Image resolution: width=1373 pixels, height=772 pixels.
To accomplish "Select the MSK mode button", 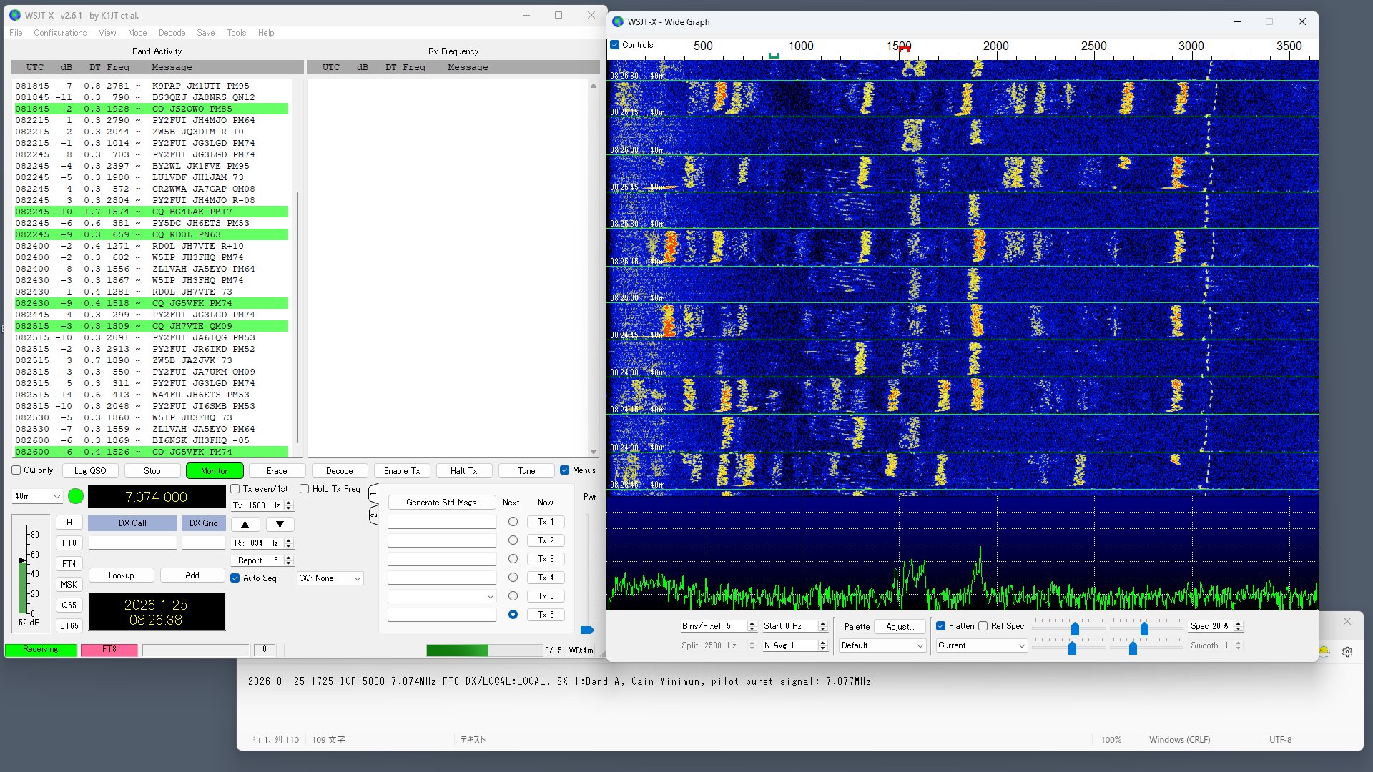I will [x=69, y=584].
